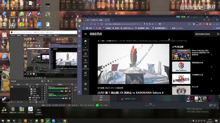The image size is (220, 123).
Task: Click the main video player
Action: point(133,64)
